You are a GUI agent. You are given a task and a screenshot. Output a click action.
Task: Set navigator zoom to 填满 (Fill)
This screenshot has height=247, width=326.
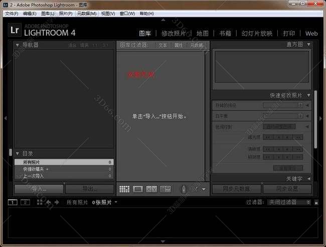84,45
